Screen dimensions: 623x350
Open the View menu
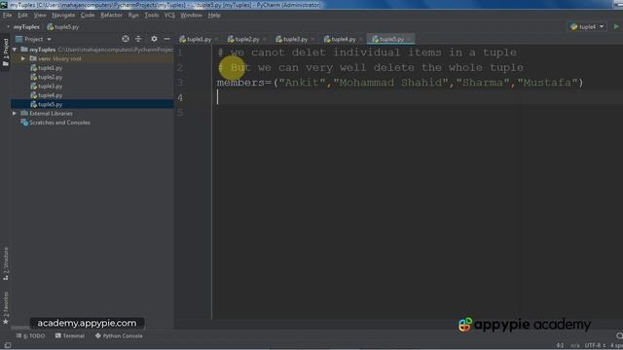coord(40,16)
